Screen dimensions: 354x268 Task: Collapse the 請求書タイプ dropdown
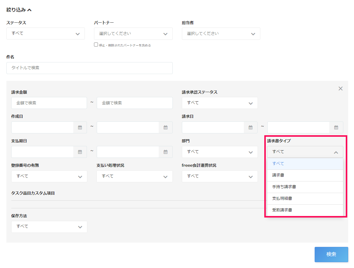(x=305, y=152)
